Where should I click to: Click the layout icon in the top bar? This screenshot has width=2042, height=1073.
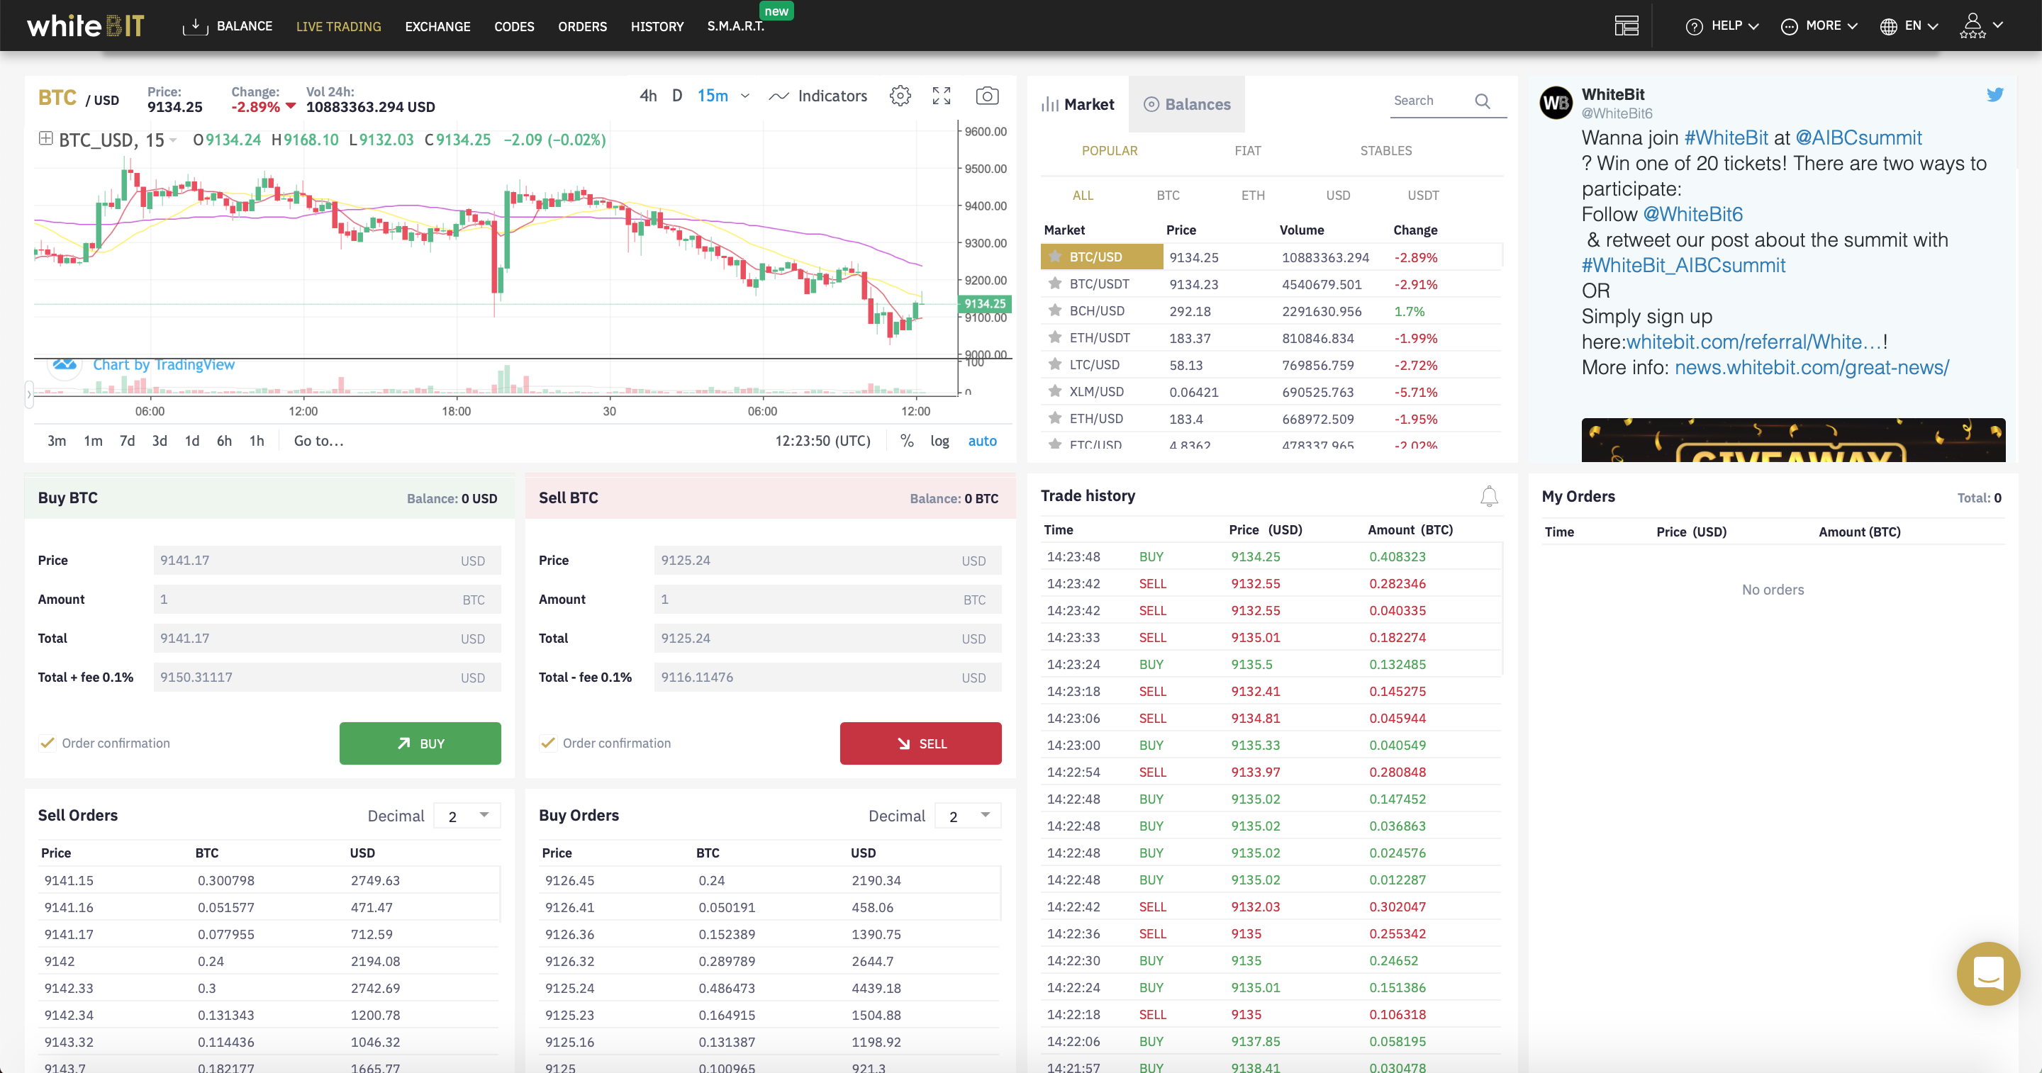point(1627,25)
